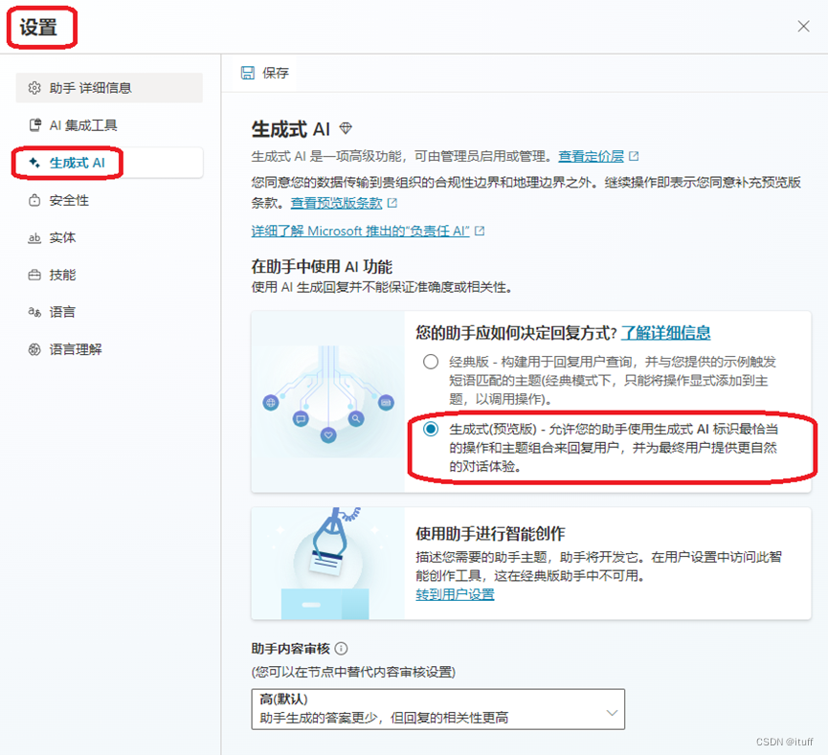Screen dimensions: 828x755
Task: Click the text (您可以在节点中替代内容审核设置)
Action: pyautogui.click(x=353, y=672)
